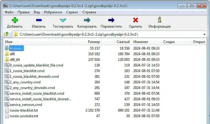
Task: Select the licenses folder icon
Action: (7, 48)
